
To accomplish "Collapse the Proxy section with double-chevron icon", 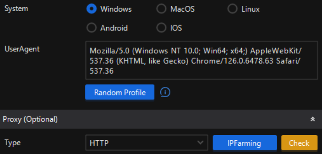I will point(313,119).
